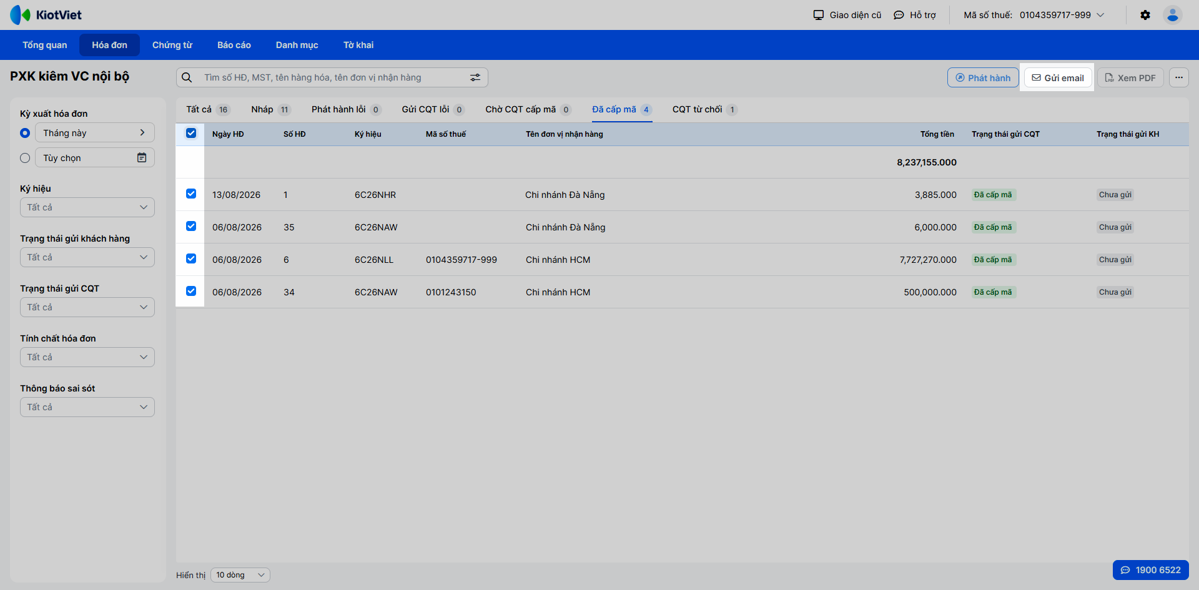The image size is (1199, 590).
Task: Expand the Tháng này period selector
Action: (x=95, y=132)
